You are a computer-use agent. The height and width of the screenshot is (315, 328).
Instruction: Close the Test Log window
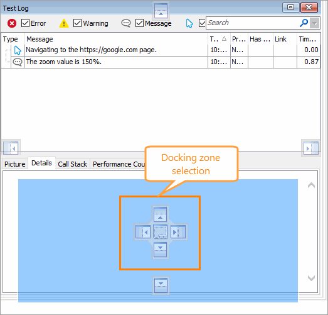pyautogui.click(x=309, y=8)
